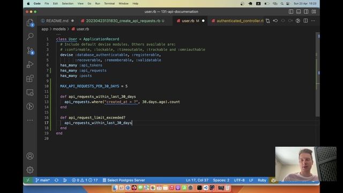The height and width of the screenshot is (193, 343).
Task: Click Select Postgres Server in the status bar
Action: pos(124,180)
